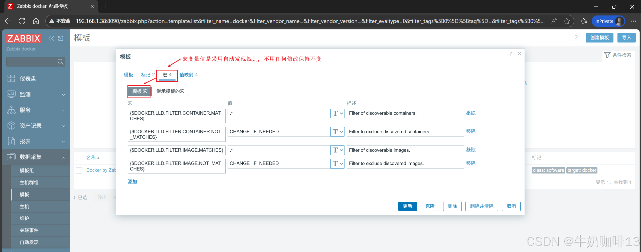Add this page to favorites star
Viewport: 641px width, 252px height.
click(567, 21)
